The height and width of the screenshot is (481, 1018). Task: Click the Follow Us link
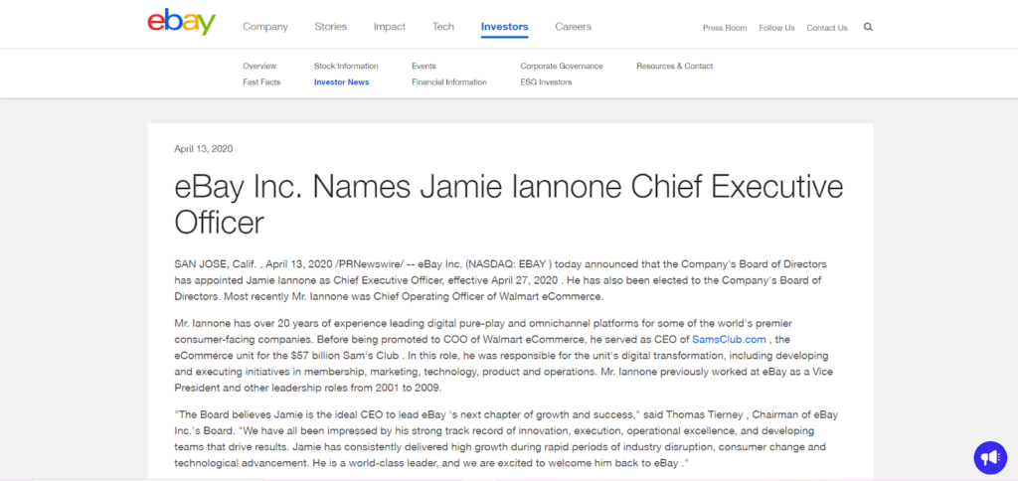pos(776,28)
